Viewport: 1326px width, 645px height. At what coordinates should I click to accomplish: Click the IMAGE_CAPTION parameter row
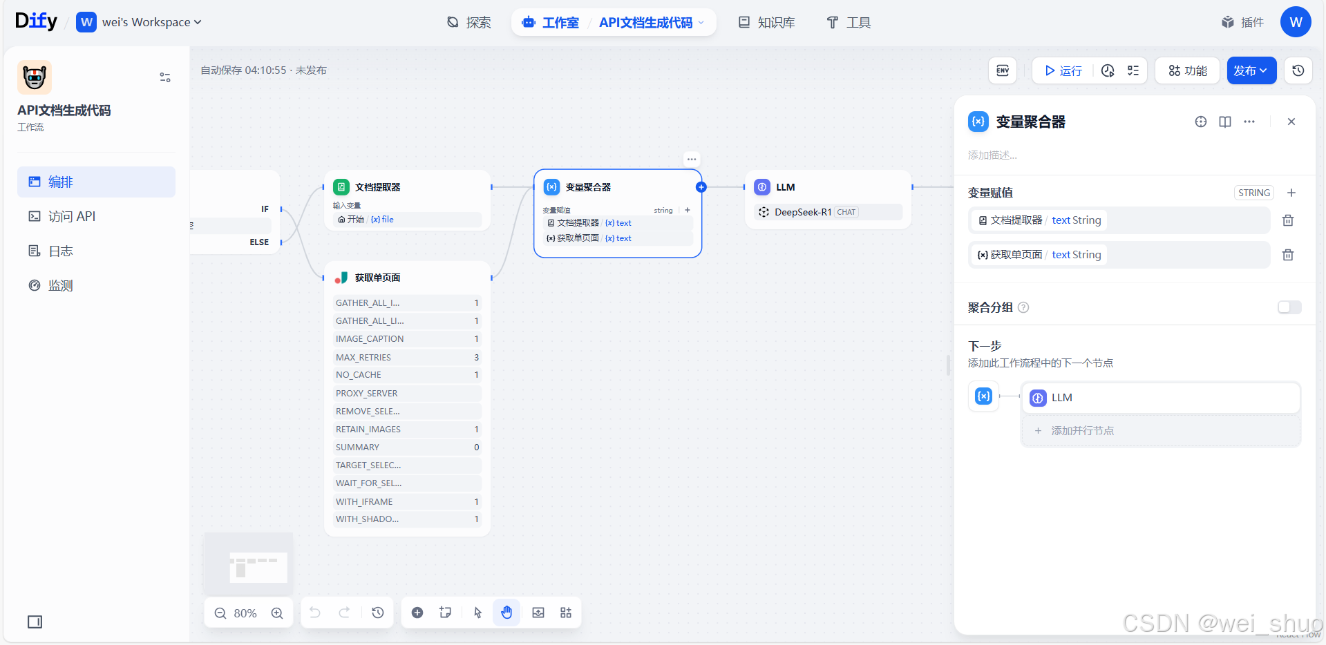click(407, 339)
